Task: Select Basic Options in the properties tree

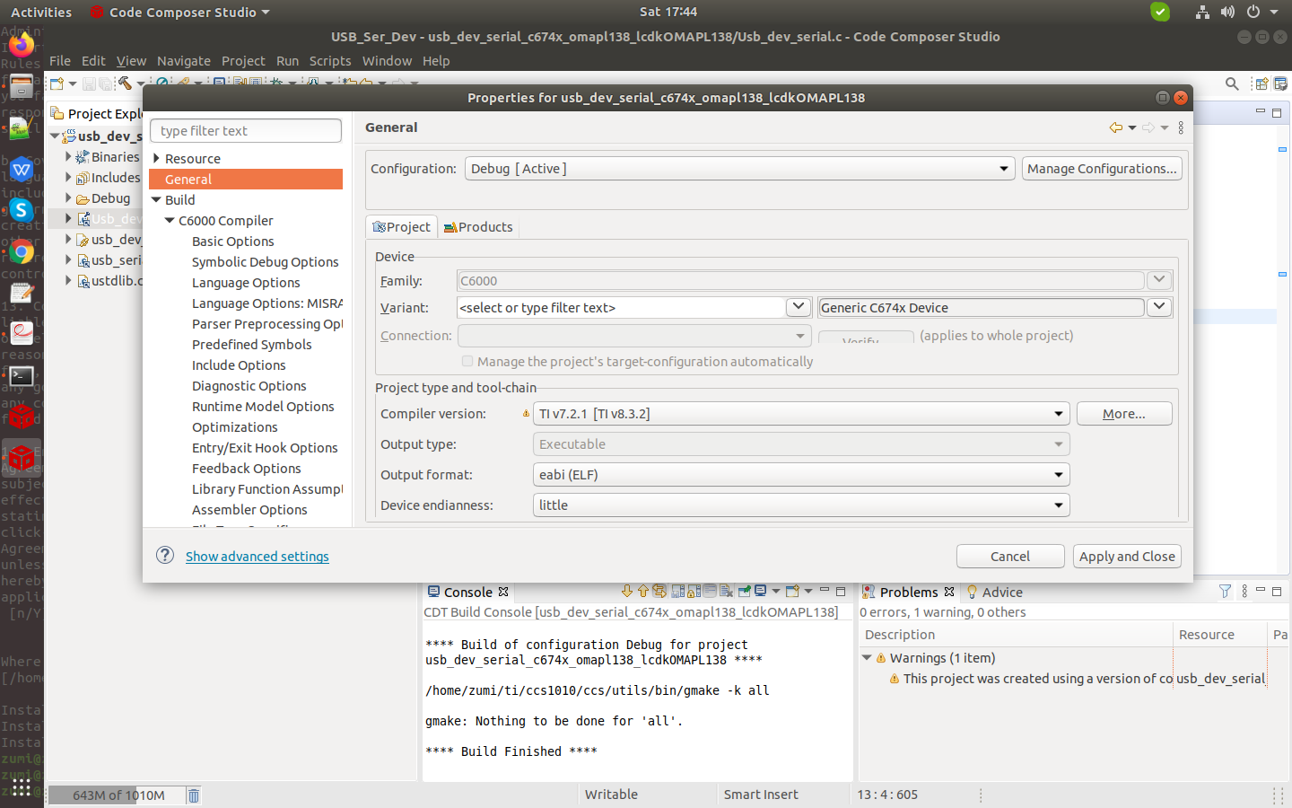Action: (x=233, y=242)
